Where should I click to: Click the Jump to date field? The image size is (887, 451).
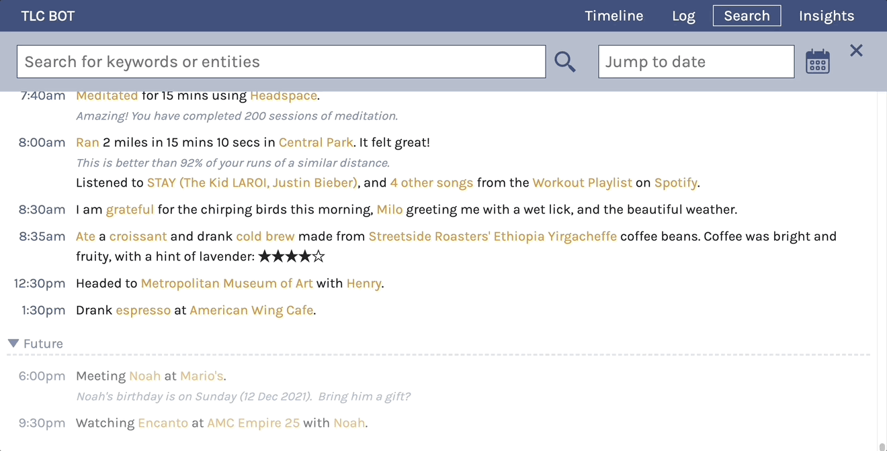(x=696, y=62)
